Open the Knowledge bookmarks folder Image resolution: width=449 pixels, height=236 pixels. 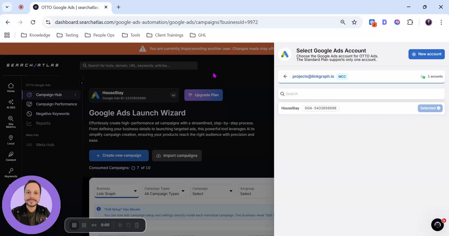pos(35,35)
